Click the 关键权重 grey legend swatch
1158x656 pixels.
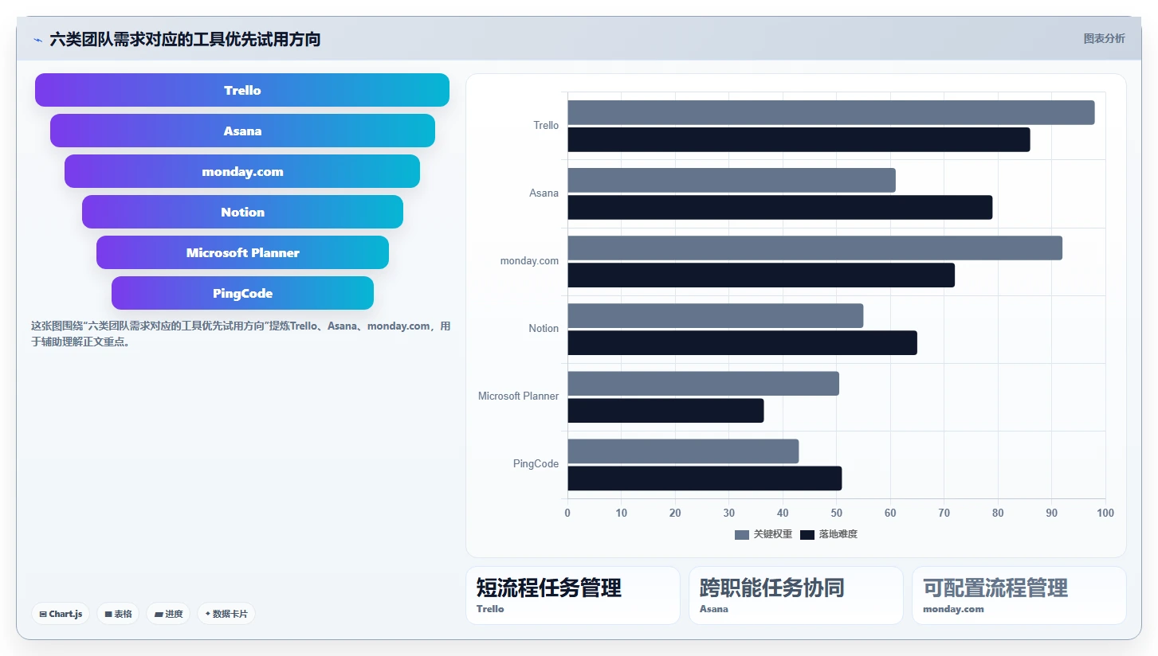[742, 535]
